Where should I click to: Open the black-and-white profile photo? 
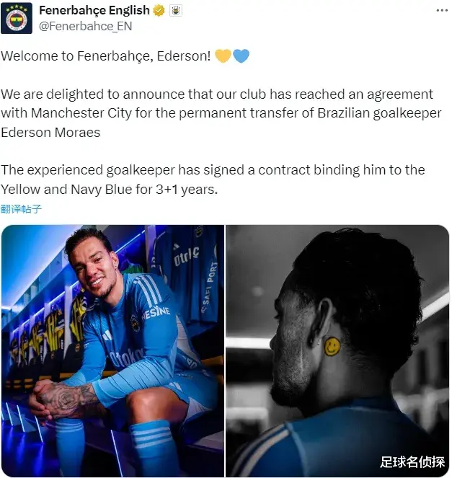coord(337,351)
